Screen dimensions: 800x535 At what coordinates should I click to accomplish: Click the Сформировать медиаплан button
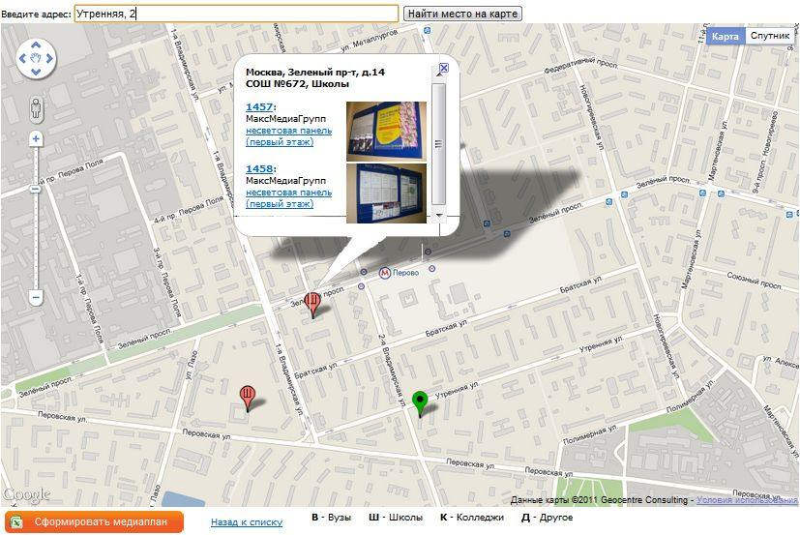tap(94, 521)
